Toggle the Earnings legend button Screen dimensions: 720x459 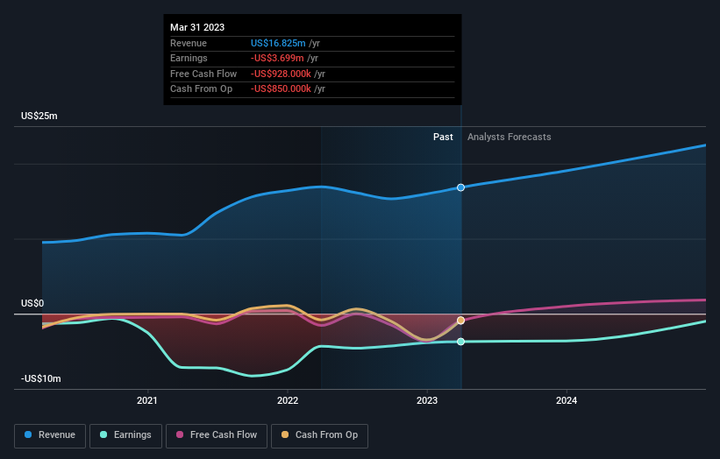point(125,435)
